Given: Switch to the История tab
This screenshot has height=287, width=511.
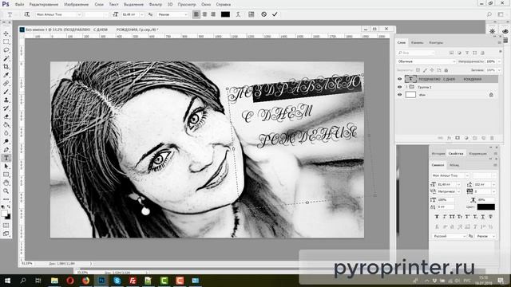Looking at the screenshot, I should point(438,153).
